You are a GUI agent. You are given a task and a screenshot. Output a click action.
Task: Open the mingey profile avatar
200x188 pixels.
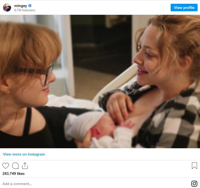point(7,8)
